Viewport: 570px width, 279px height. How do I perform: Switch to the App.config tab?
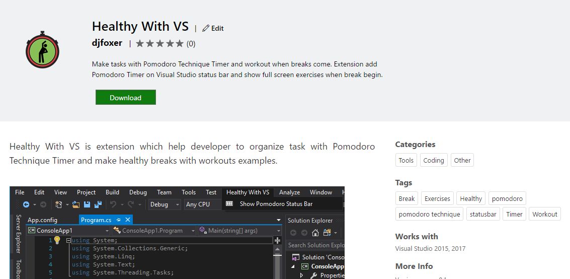coord(43,220)
